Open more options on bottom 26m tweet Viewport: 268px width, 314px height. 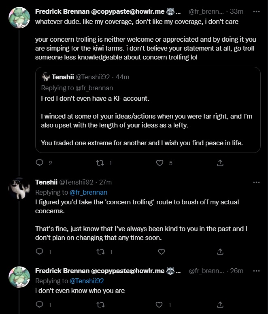(x=256, y=271)
